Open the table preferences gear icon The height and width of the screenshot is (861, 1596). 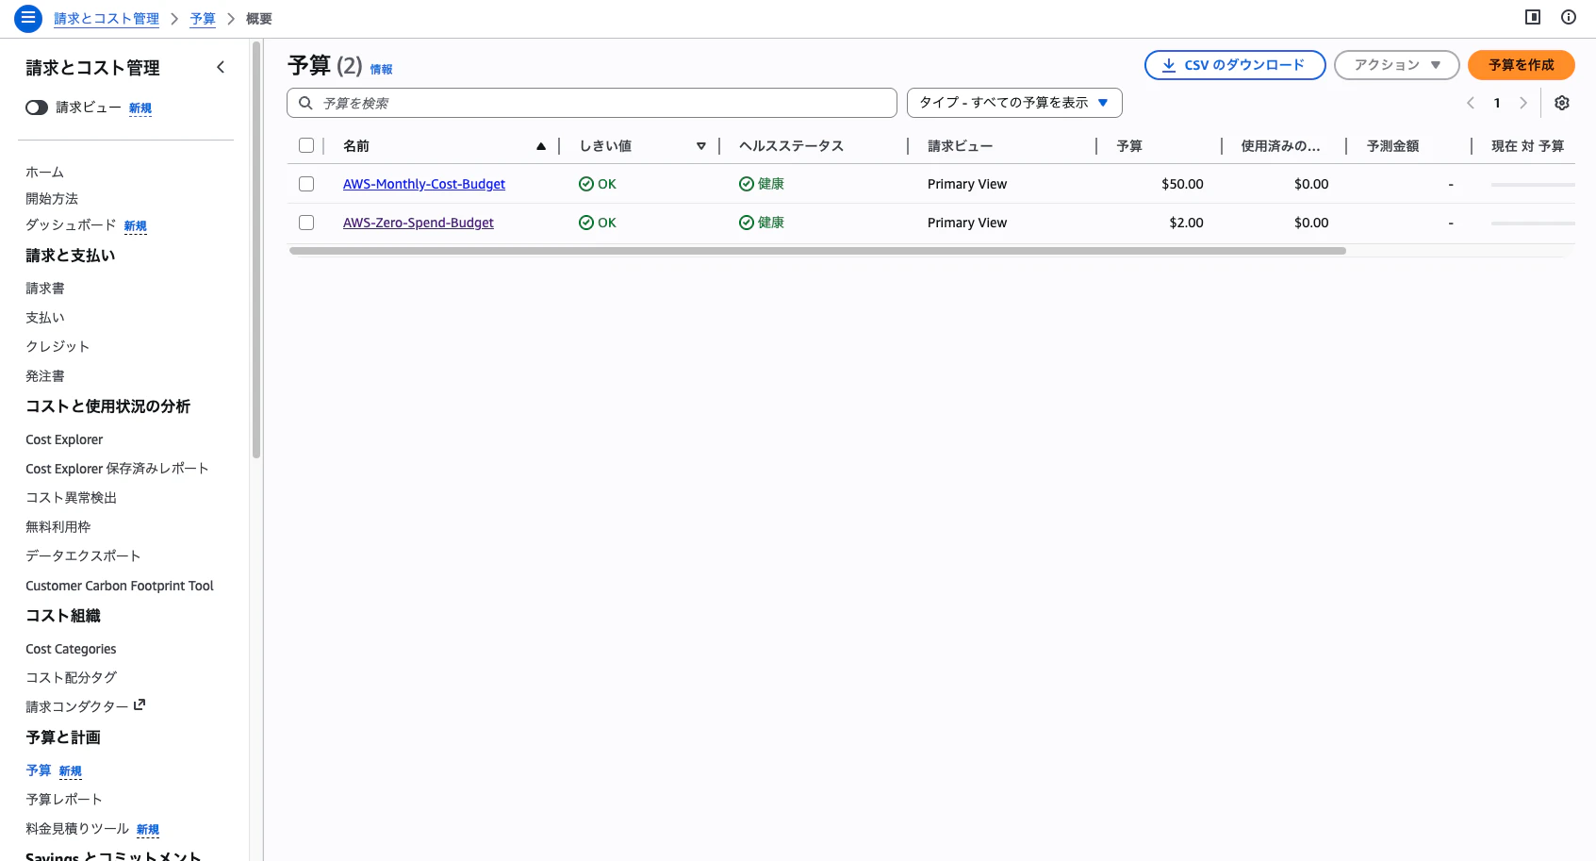click(1561, 103)
